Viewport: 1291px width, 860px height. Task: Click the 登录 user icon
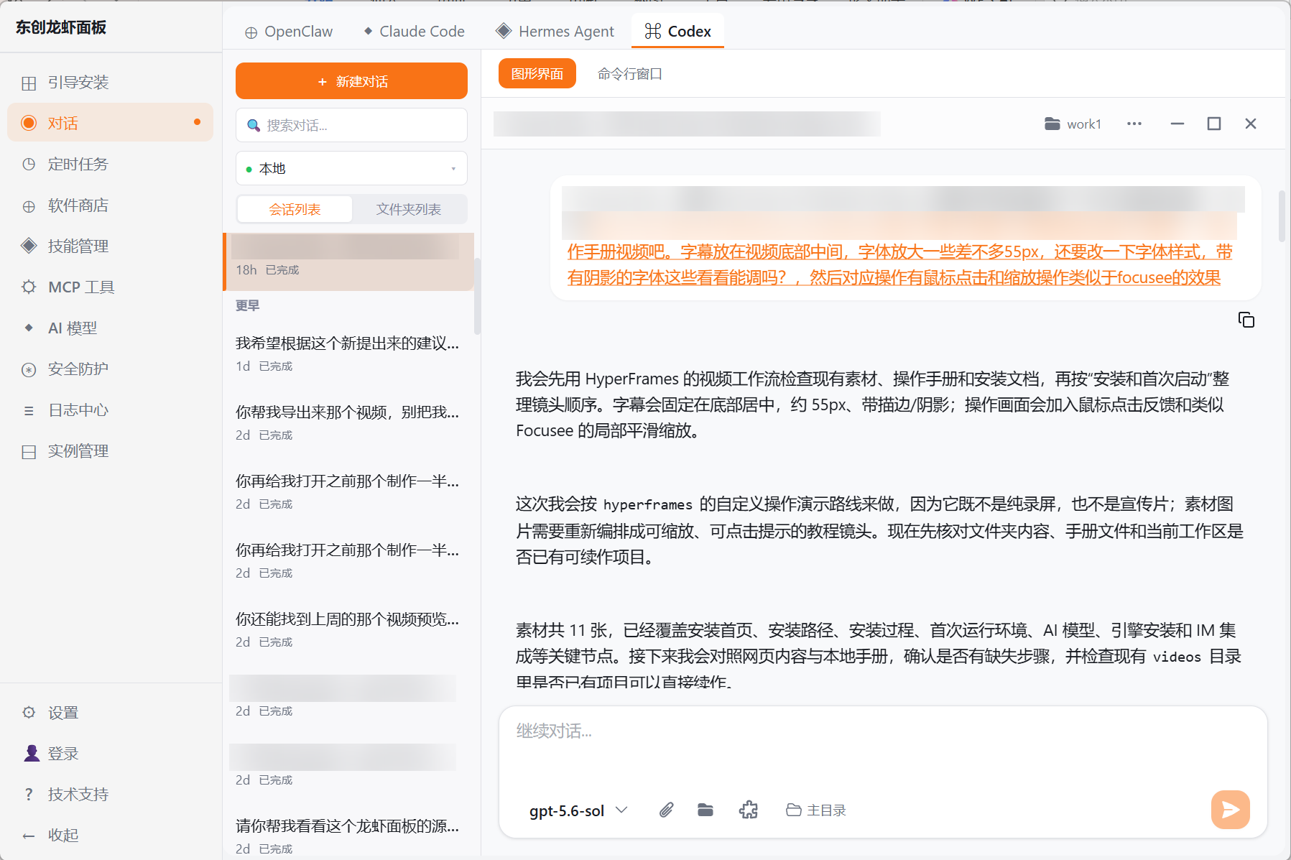point(32,753)
